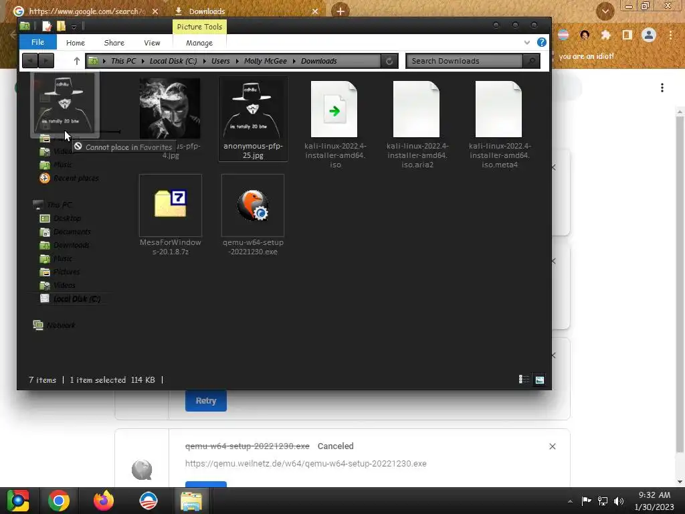Expand the ribbon using chevron next to Help

[x=527, y=42]
